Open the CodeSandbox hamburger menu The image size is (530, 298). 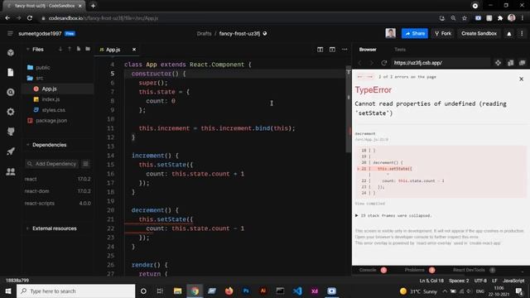10,33
